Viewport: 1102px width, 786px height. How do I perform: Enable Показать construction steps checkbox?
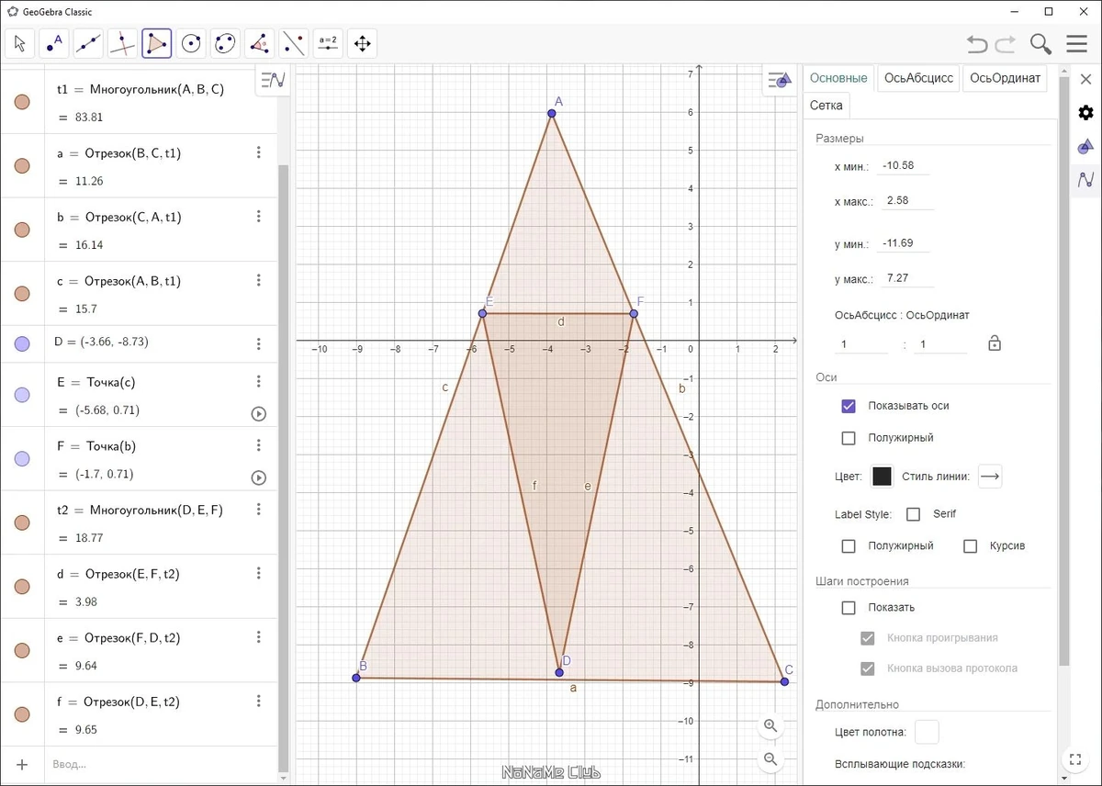[x=849, y=608]
